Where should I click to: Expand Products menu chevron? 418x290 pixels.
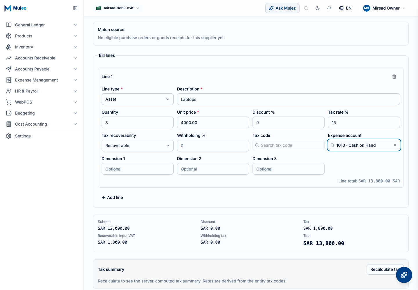75,36
